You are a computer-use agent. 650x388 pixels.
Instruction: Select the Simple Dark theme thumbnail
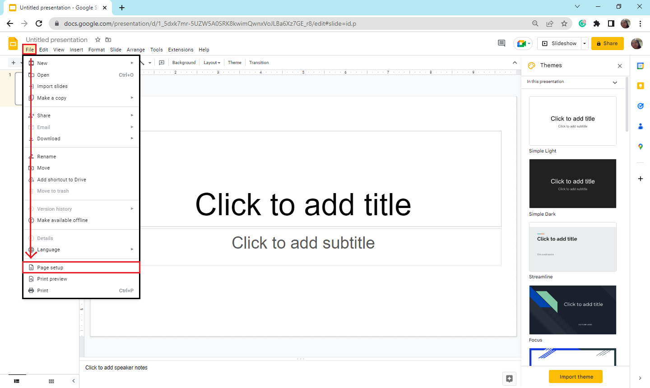[x=572, y=184]
